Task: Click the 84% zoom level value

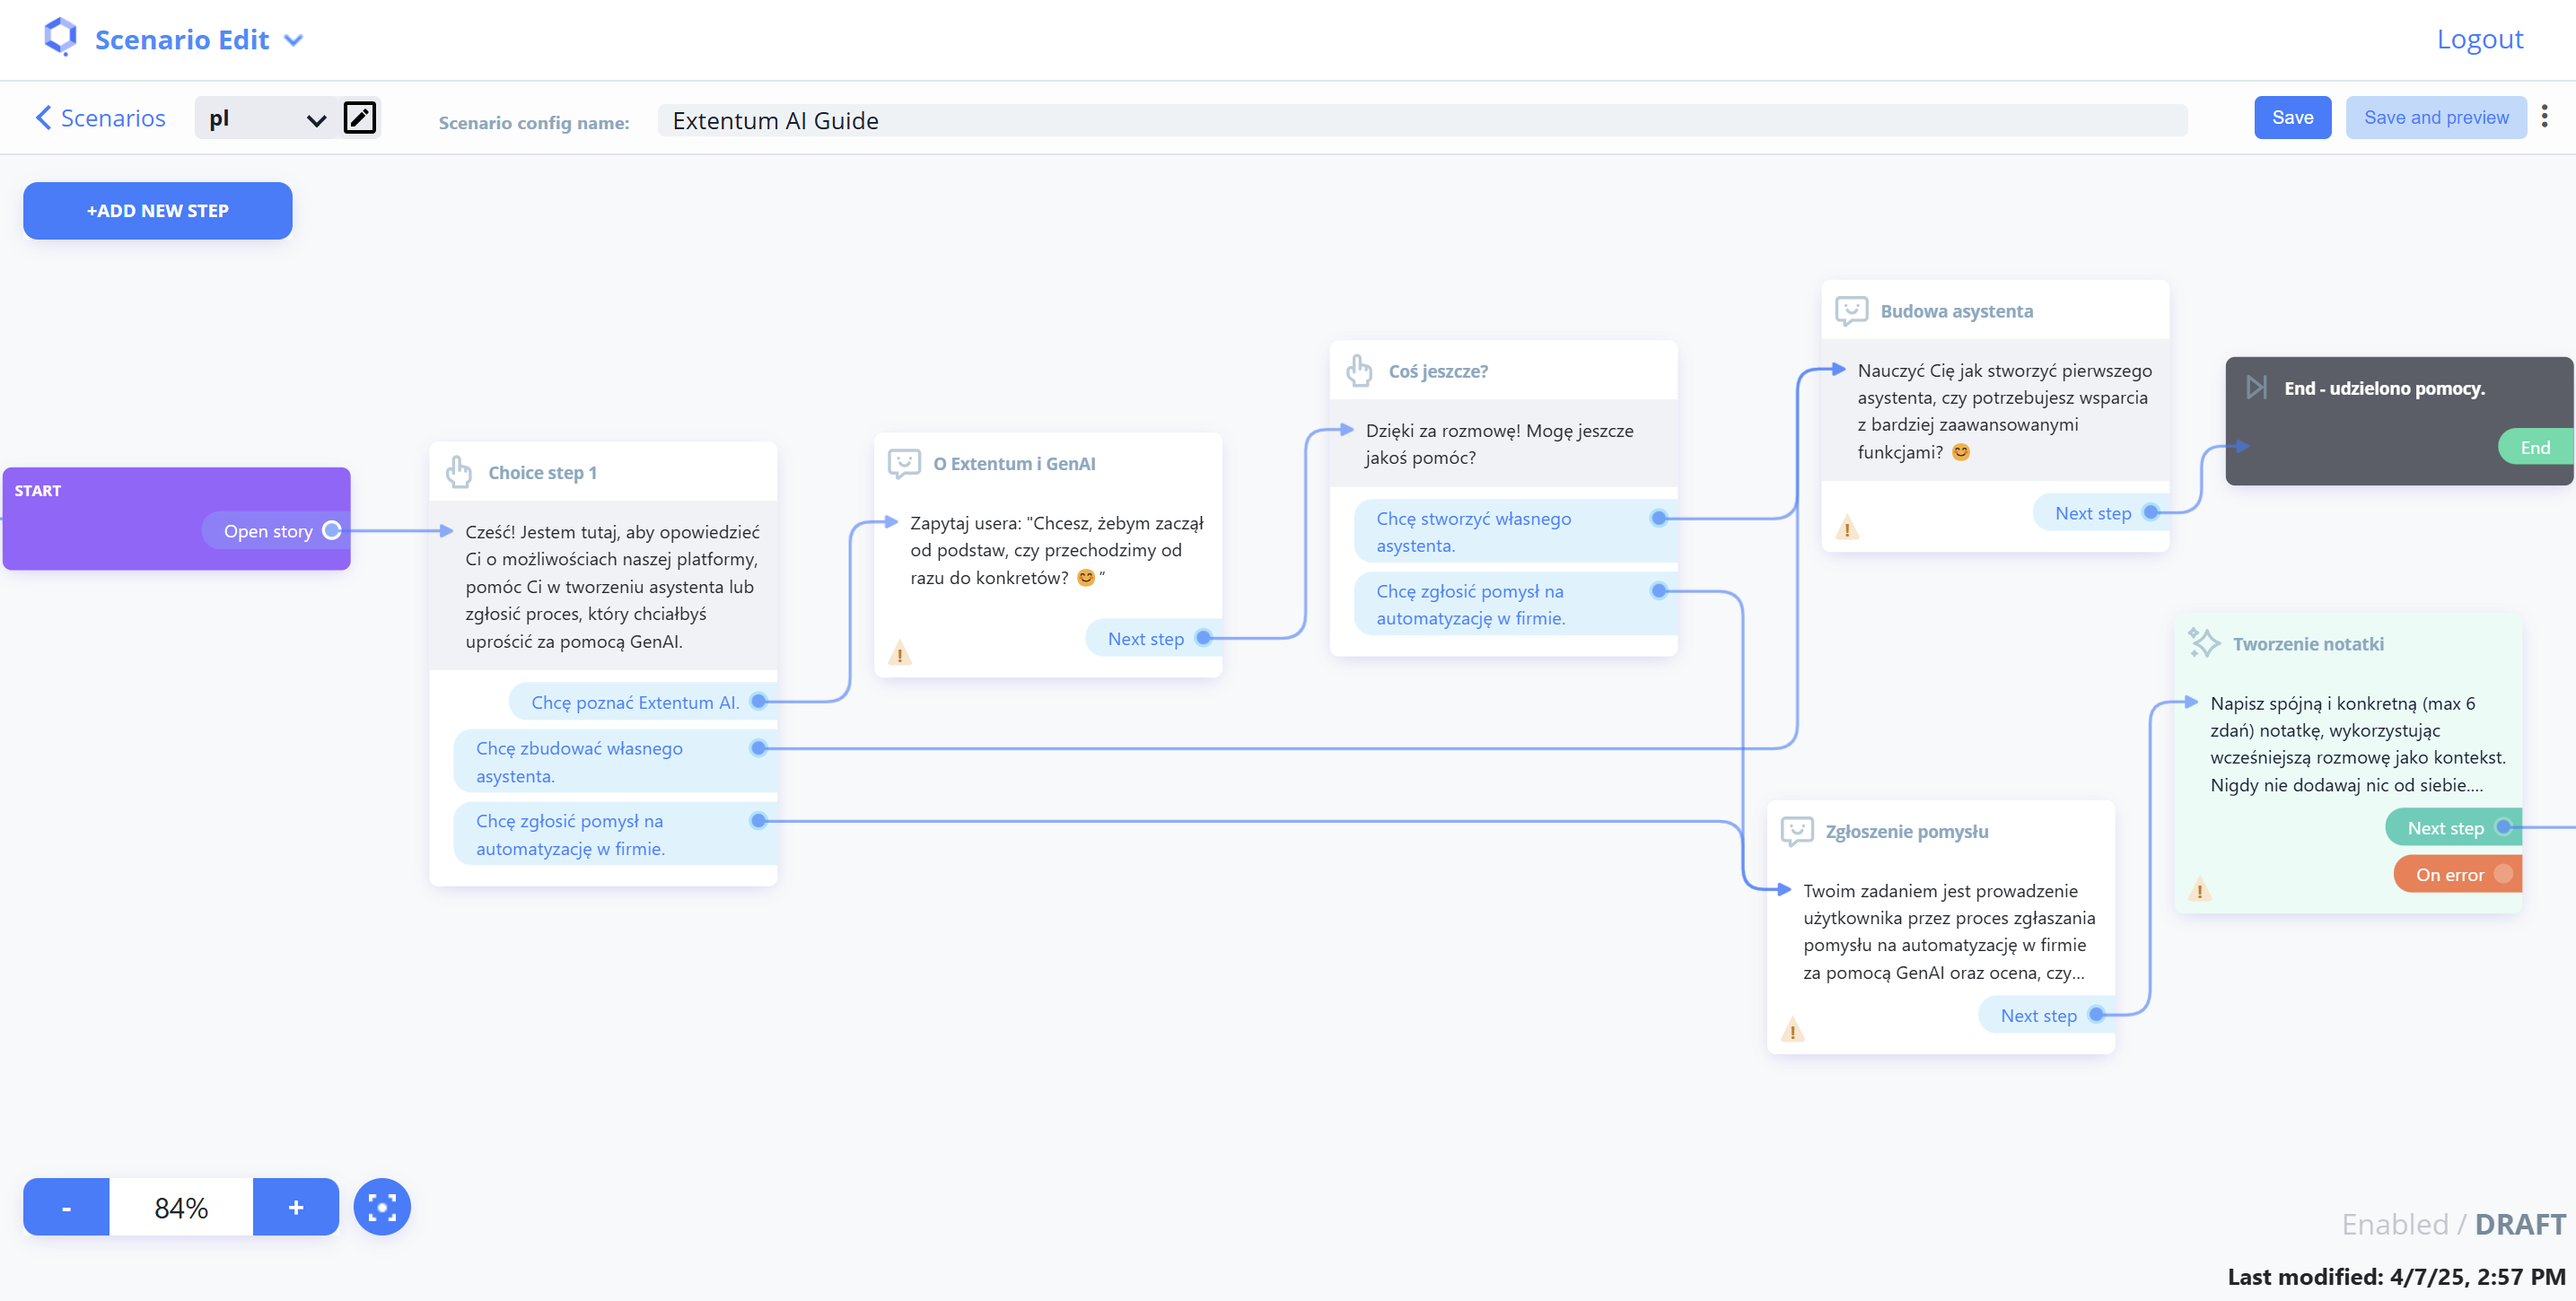Action: pos(181,1207)
